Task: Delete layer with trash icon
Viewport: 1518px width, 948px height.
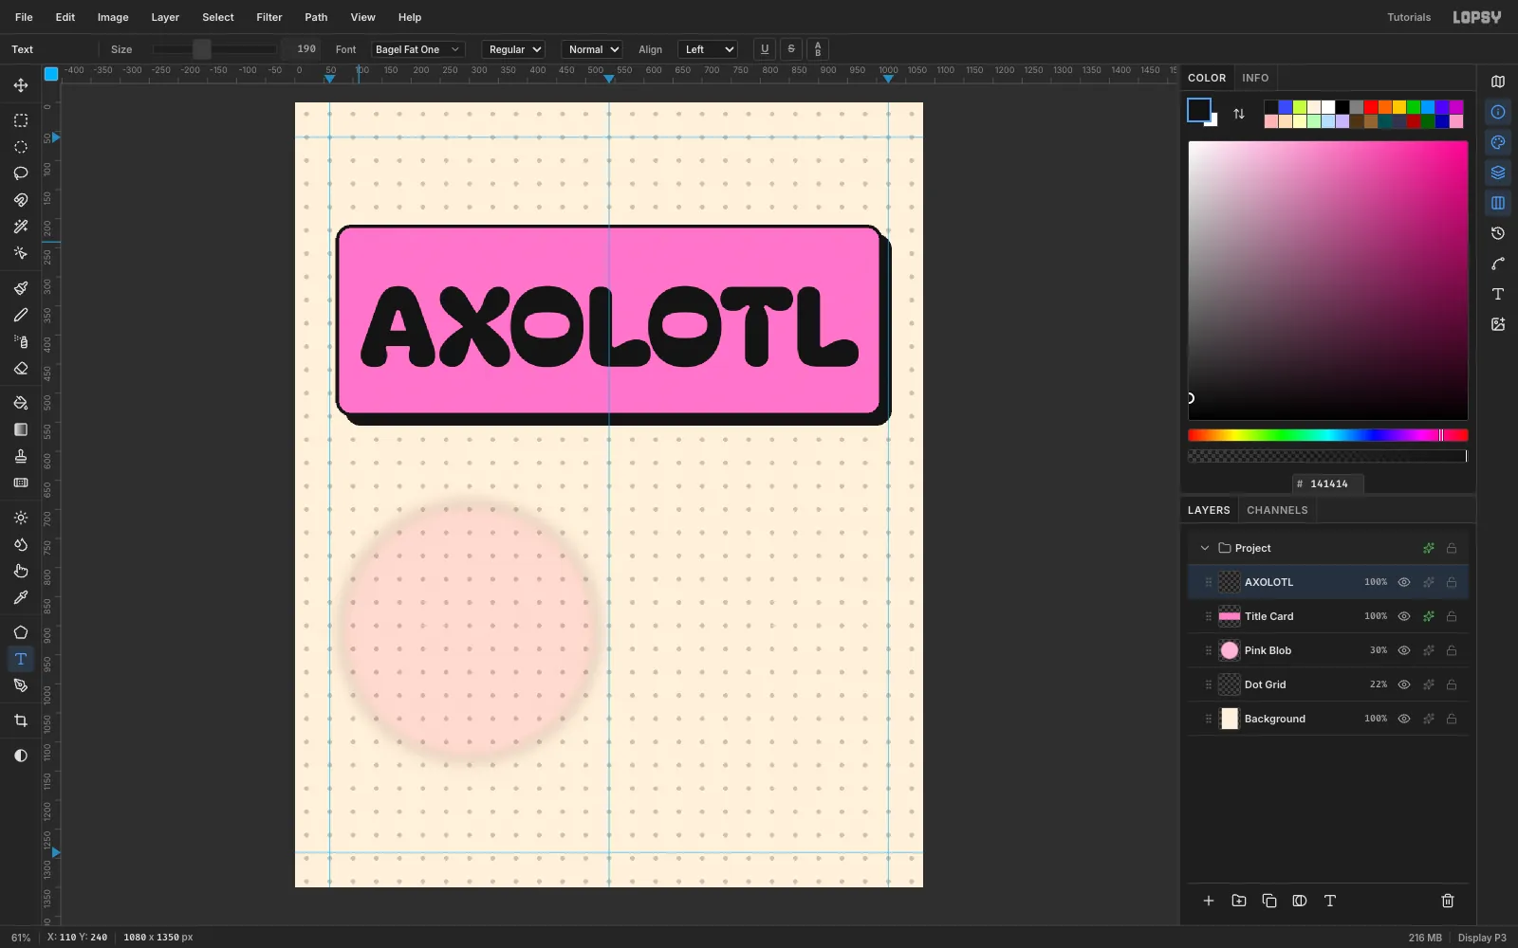Action: [1448, 901]
